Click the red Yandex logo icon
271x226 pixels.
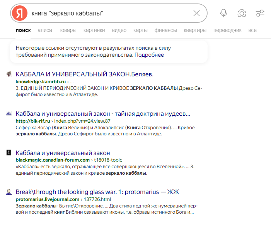coord(20,13)
